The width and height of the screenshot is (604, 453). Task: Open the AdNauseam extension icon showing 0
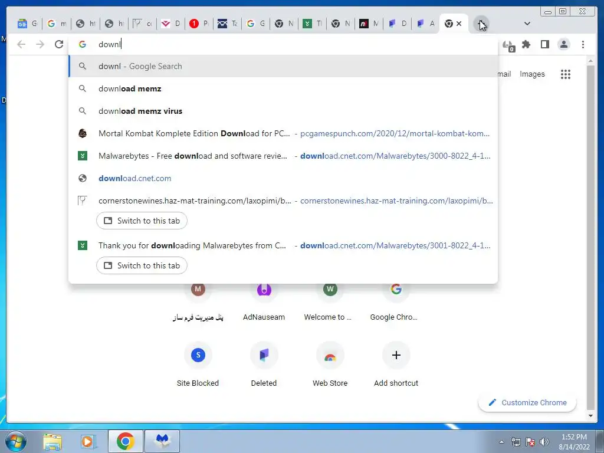pos(508,45)
